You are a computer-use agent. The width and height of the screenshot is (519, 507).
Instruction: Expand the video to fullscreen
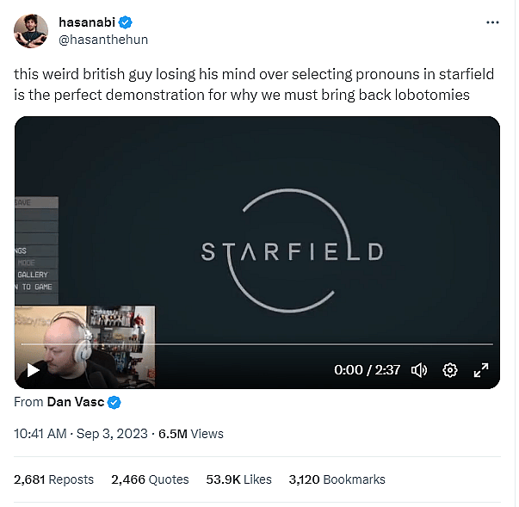click(481, 370)
